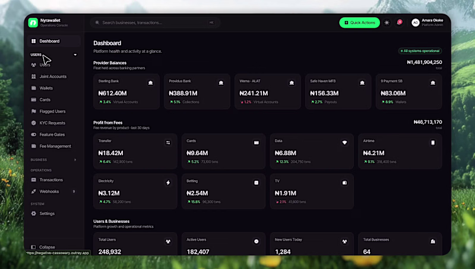
Task: Collapse the USERS section arrow
Action: 75,55
